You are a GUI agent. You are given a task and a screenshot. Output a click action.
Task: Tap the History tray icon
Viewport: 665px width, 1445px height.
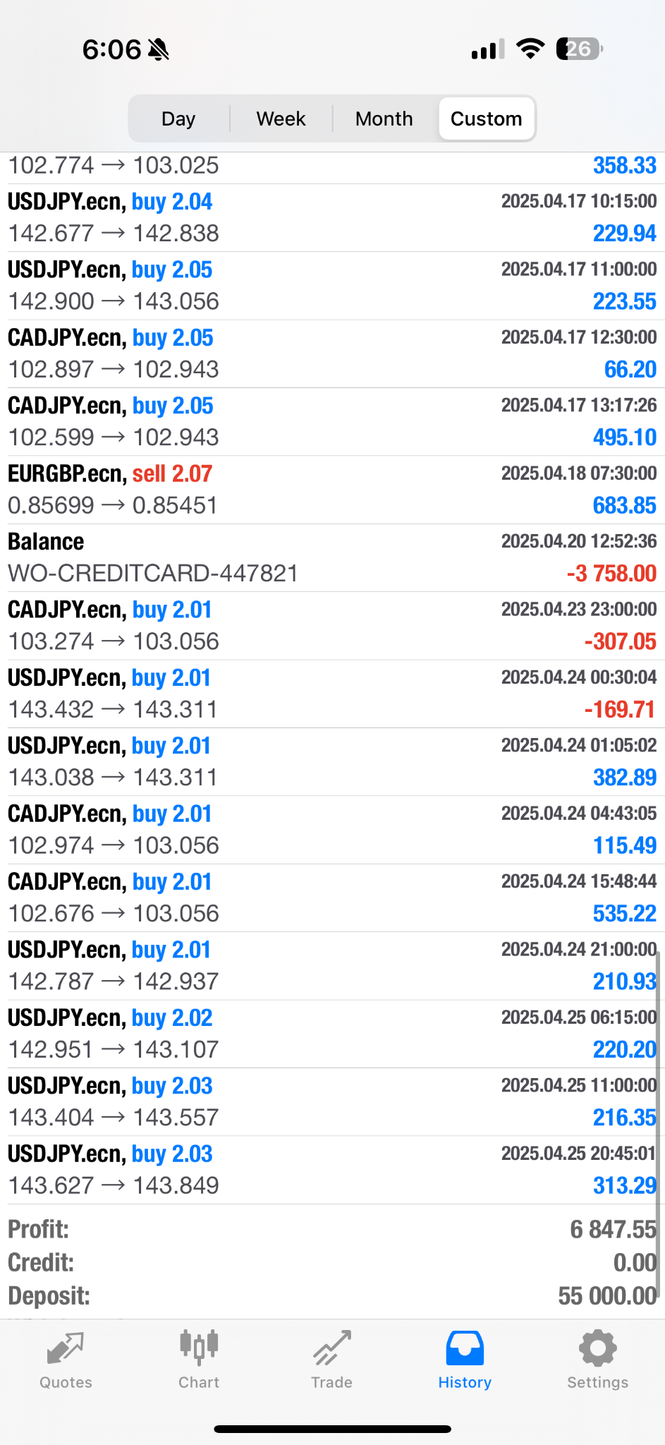point(465,1348)
